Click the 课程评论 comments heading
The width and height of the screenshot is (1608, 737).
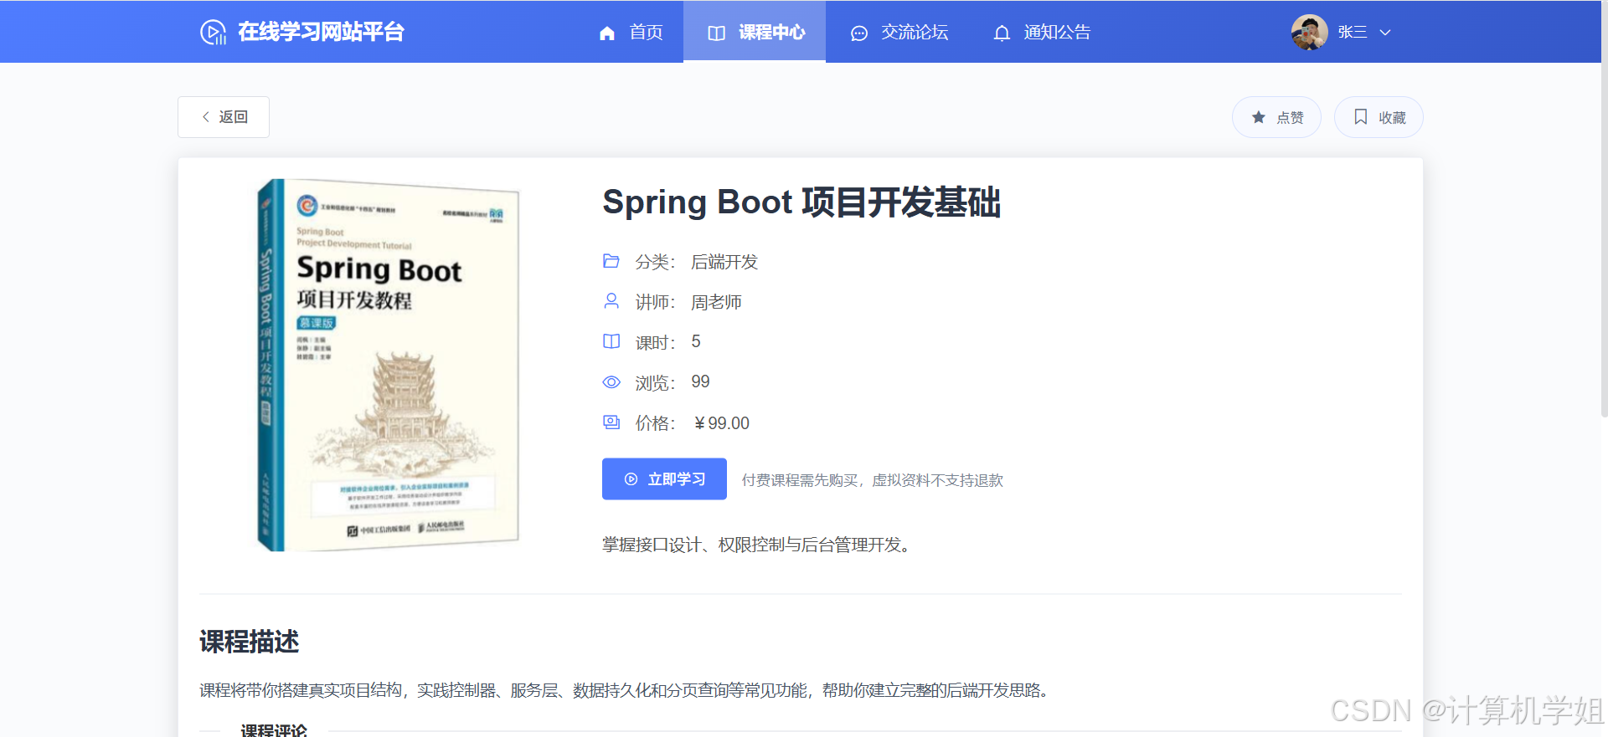tap(274, 730)
